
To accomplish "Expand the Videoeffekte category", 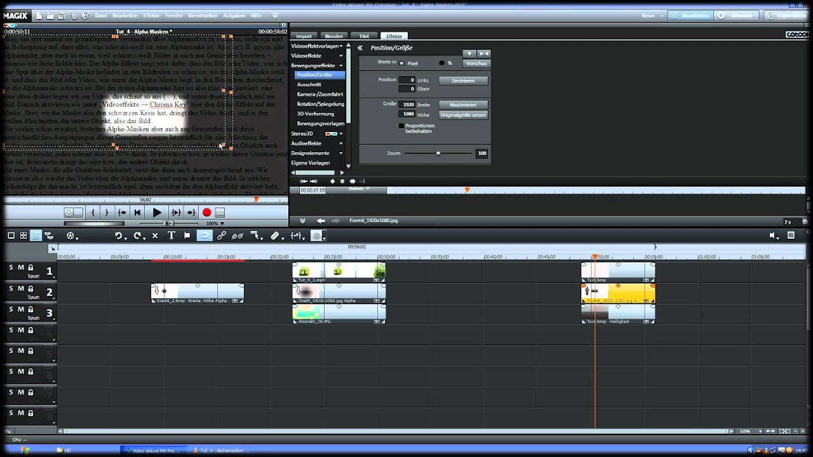I will (x=340, y=55).
